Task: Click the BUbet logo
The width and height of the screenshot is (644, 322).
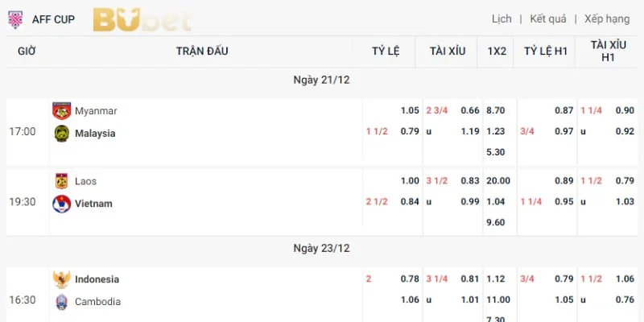Action: click(x=142, y=19)
